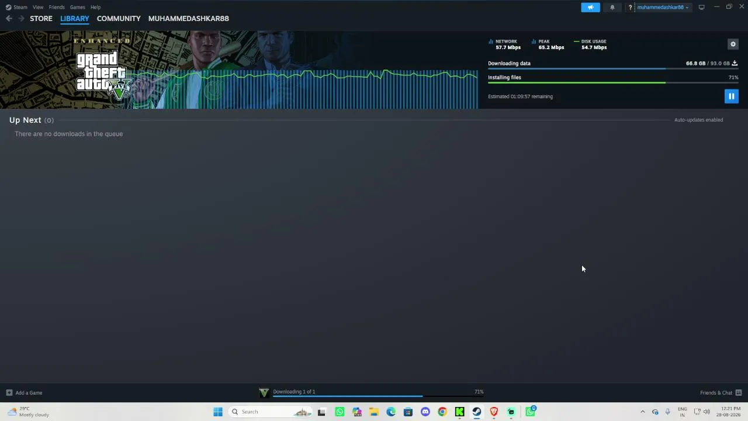Open Task View on the taskbar

point(321,412)
